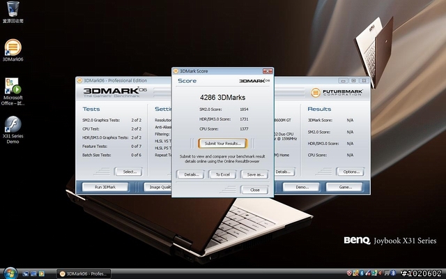Click the Select button under Tests
446x279 pixels.
point(128,172)
